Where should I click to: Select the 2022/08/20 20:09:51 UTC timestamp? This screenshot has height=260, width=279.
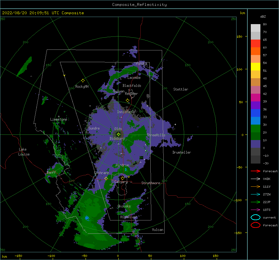point(30,13)
